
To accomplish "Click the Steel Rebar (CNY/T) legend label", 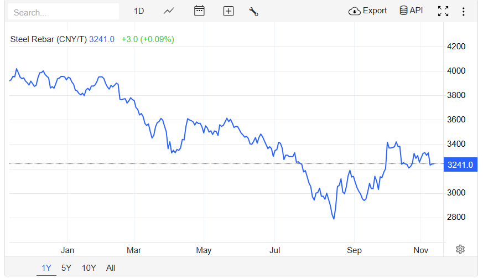I will (x=48, y=39).
